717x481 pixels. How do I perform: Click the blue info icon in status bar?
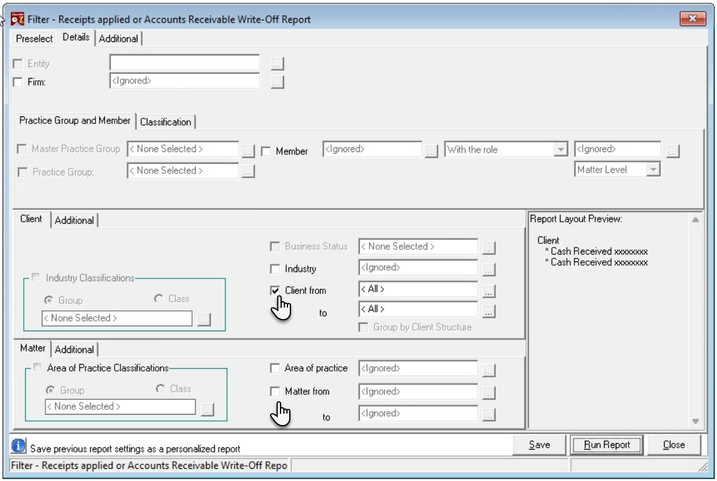[x=19, y=446]
